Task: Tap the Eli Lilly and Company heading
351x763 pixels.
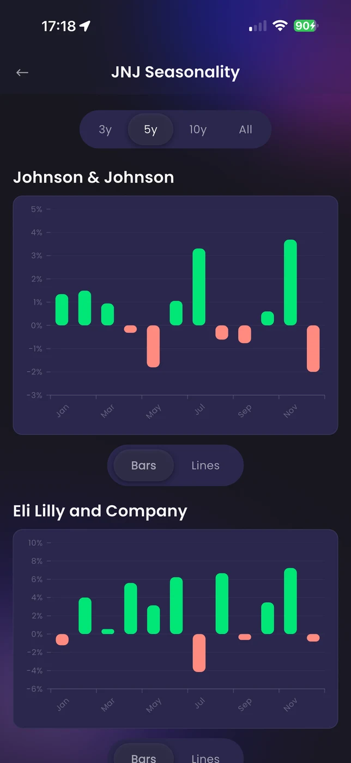Action: click(x=100, y=511)
